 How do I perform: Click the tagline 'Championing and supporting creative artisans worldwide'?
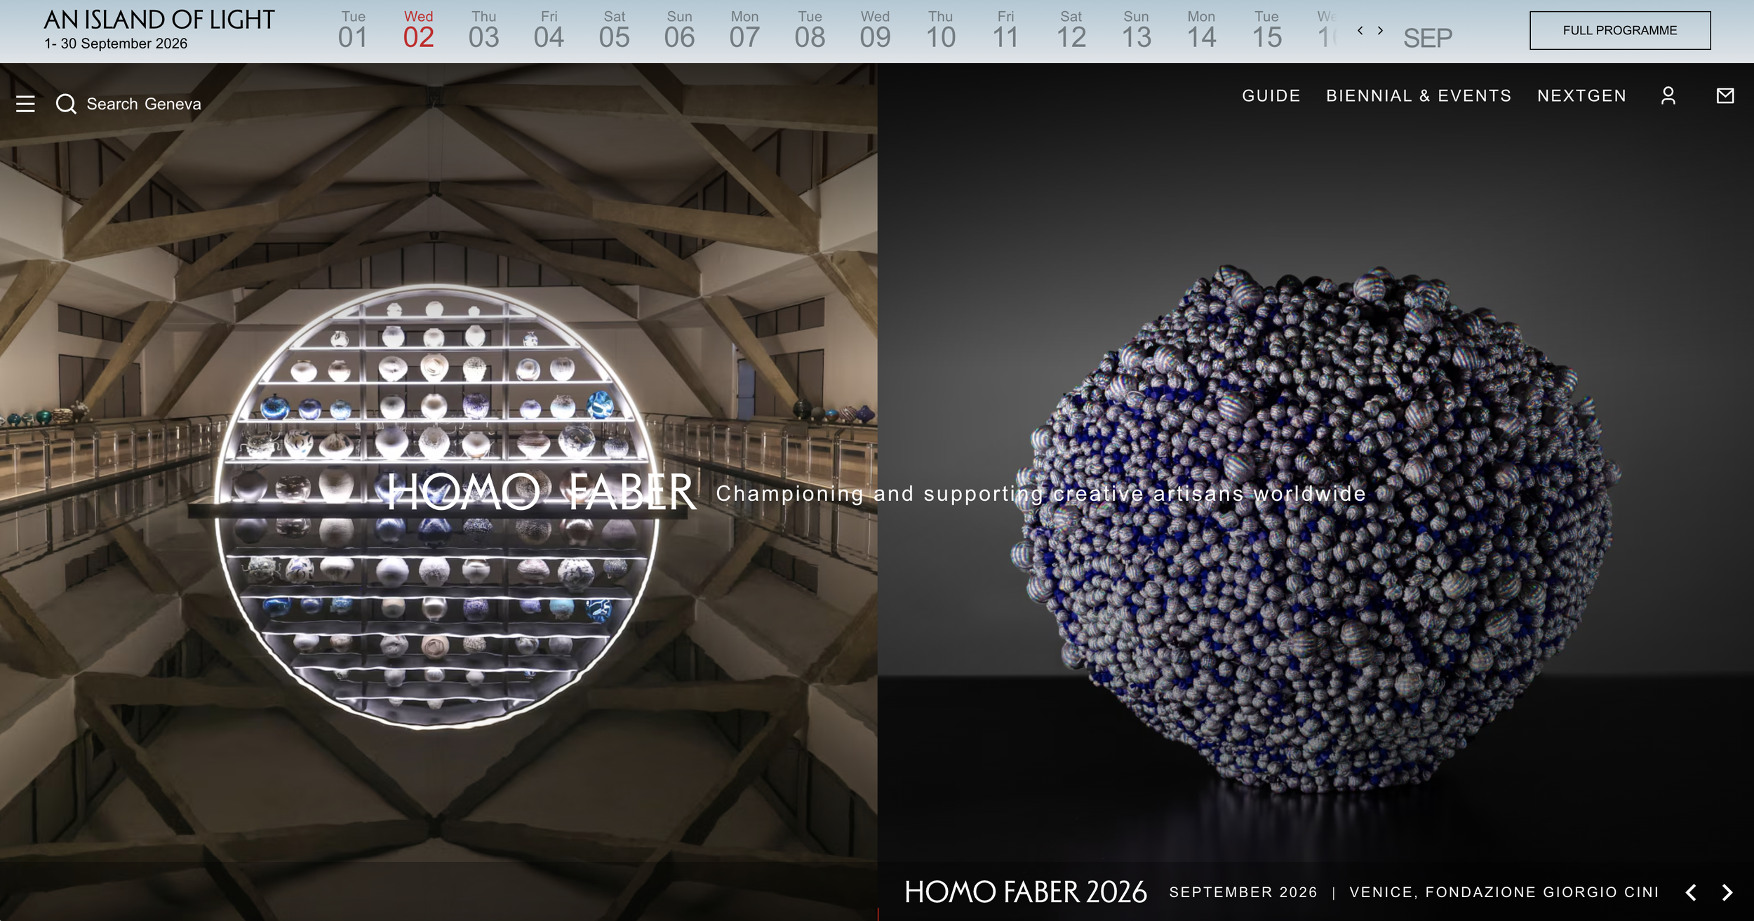coord(1041,494)
